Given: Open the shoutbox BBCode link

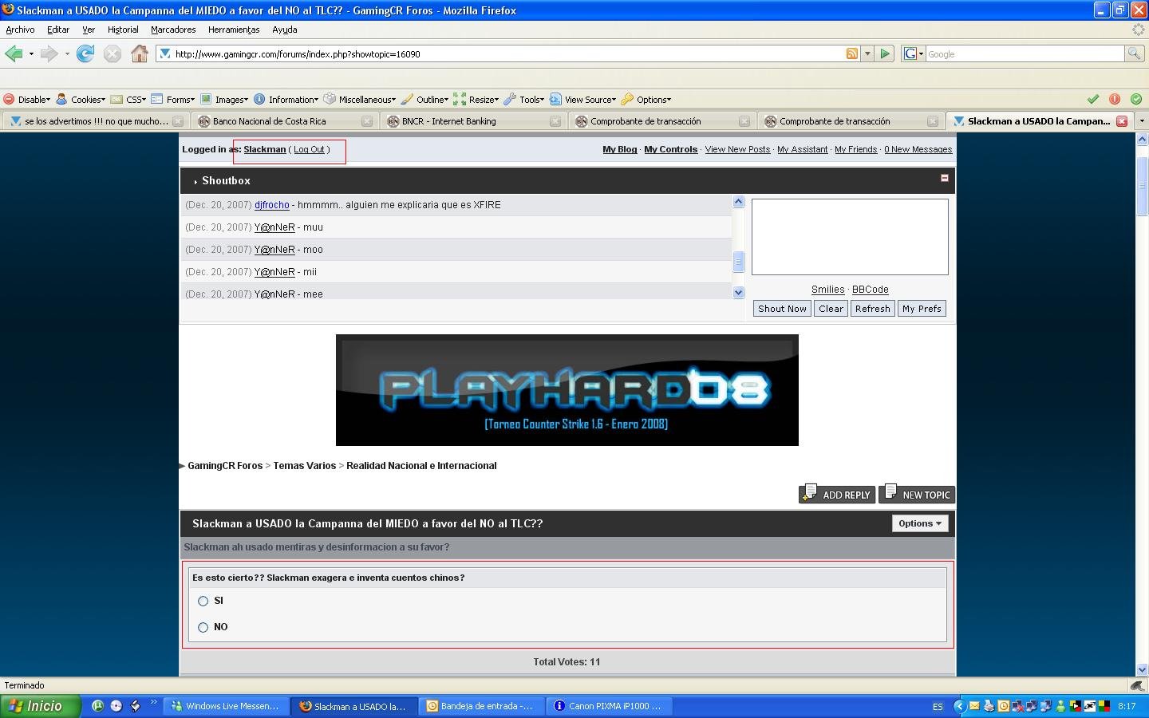Looking at the screenshot, I should 870,290.
